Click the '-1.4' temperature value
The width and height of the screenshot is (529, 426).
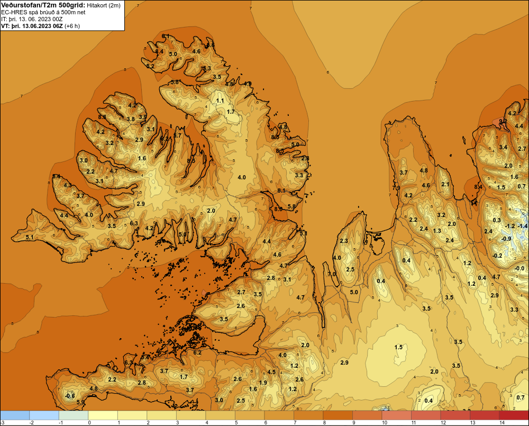[523, 226]
